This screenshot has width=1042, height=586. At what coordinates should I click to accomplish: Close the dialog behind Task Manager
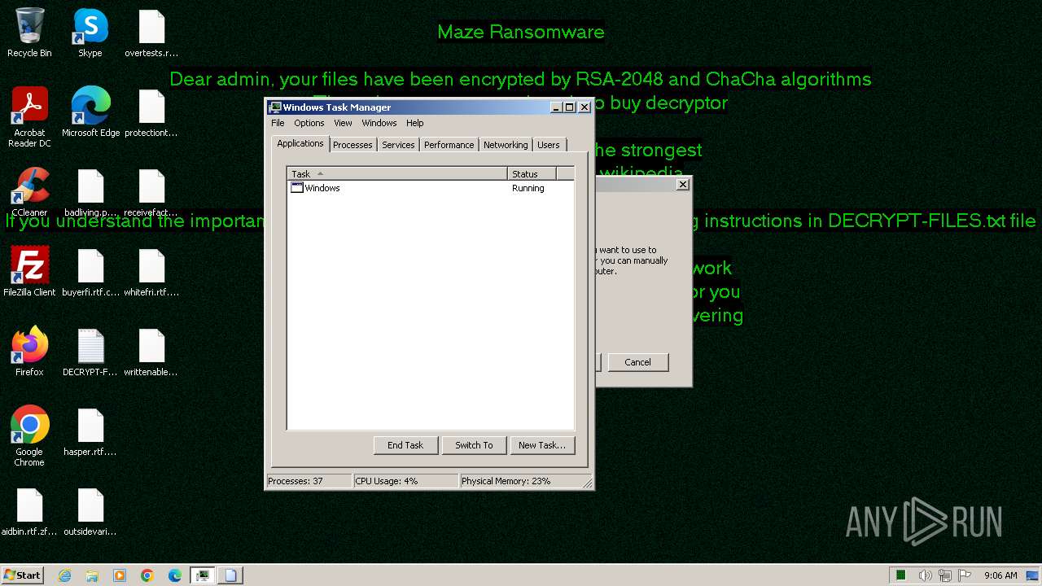click(683, 185)
